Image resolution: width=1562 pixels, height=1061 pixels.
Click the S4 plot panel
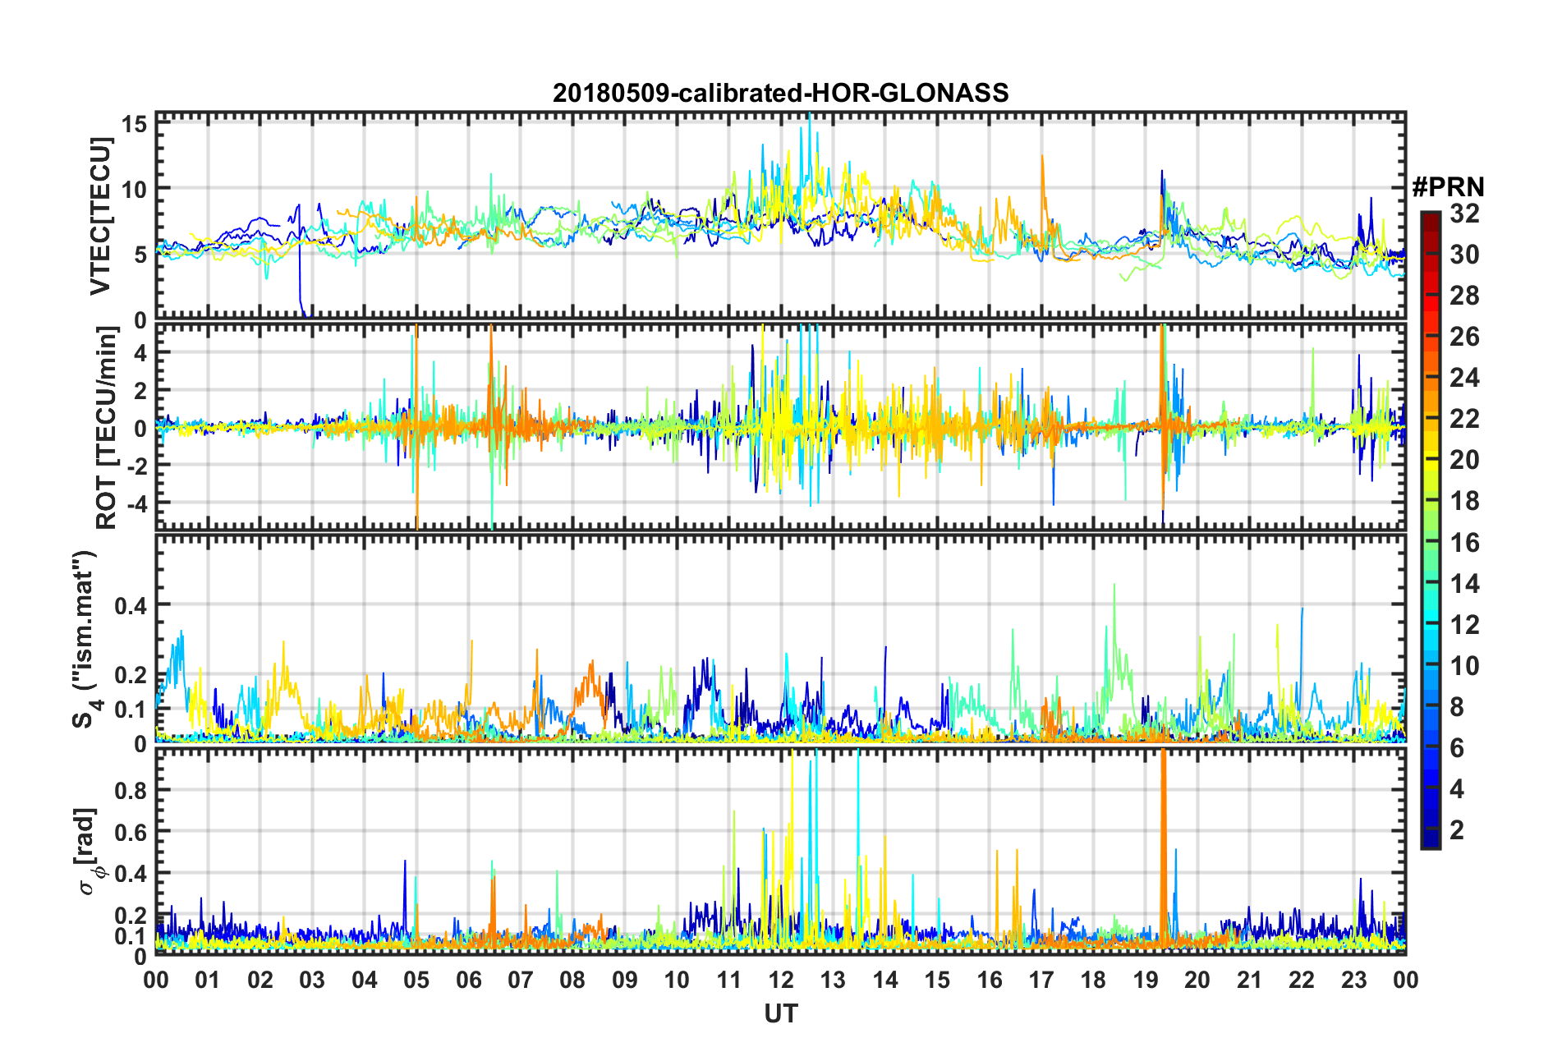780,639
